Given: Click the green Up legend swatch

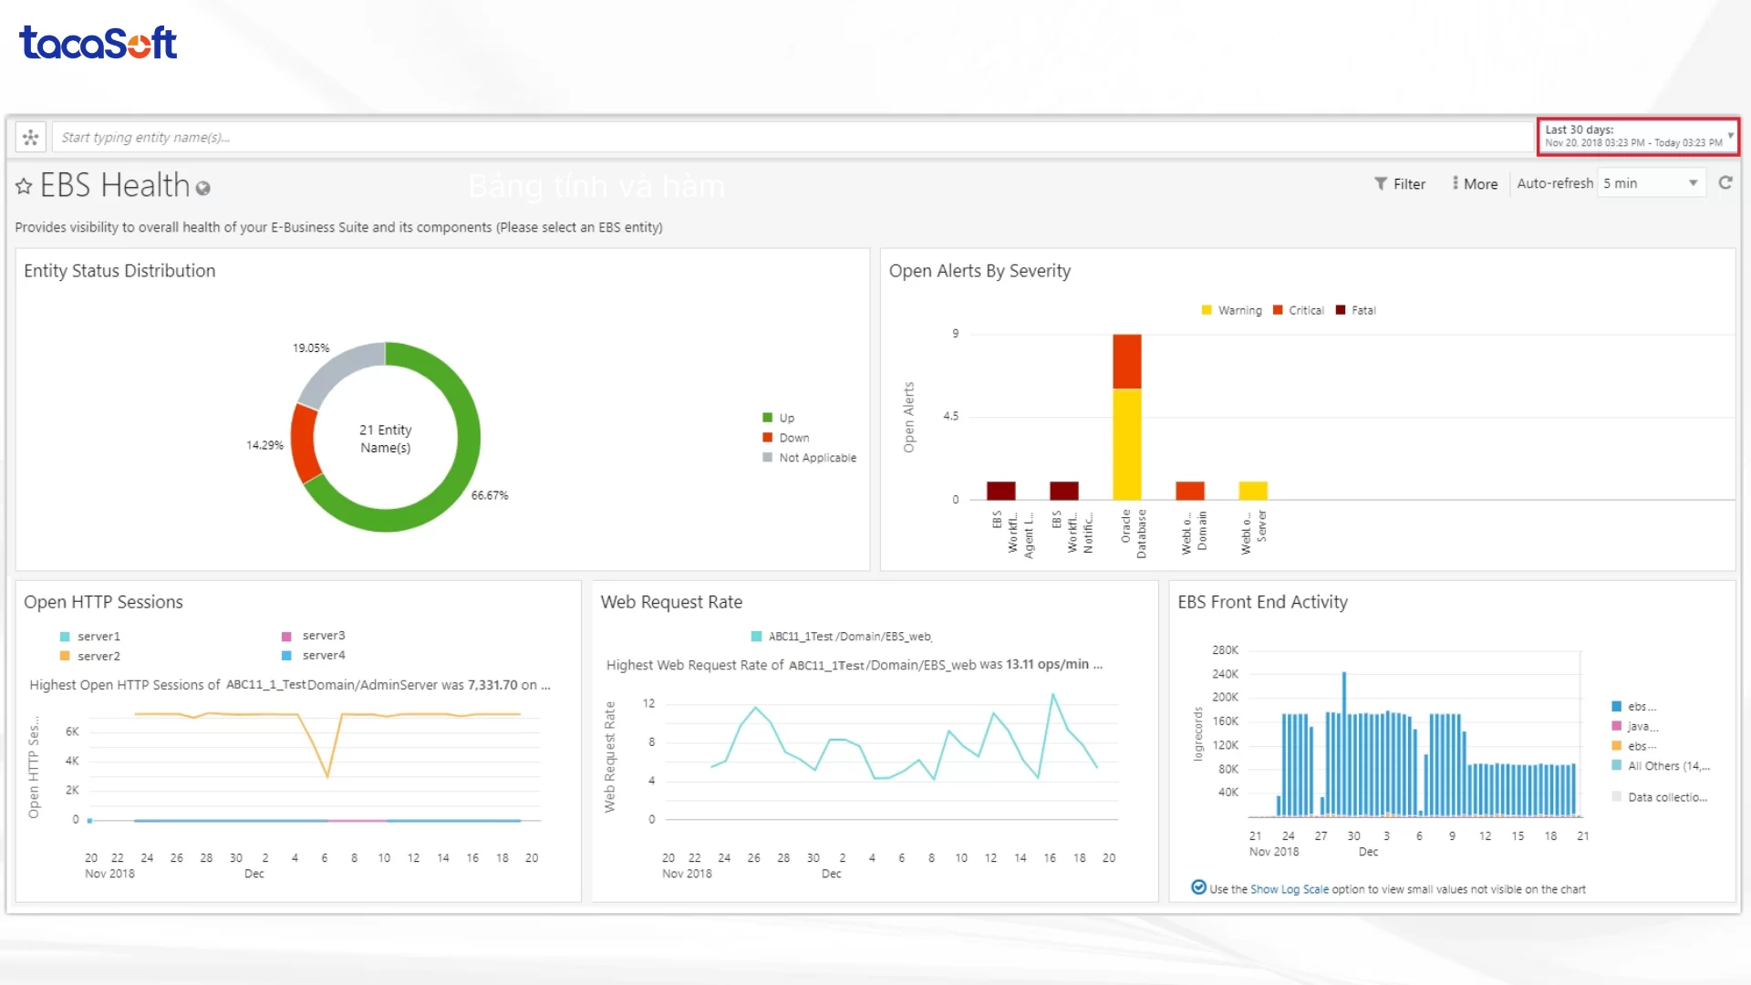Looking at the screenshot, I should tap(768, 418).
